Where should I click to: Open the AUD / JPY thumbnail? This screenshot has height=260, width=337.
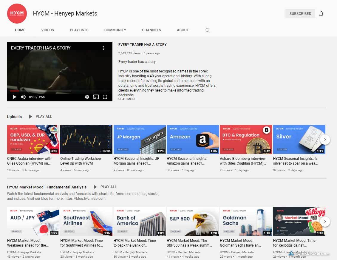(x=33, y=222)
